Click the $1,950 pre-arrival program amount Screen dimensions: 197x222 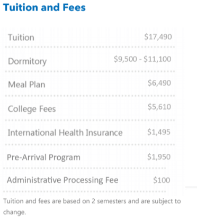click(x=159, y=157)
